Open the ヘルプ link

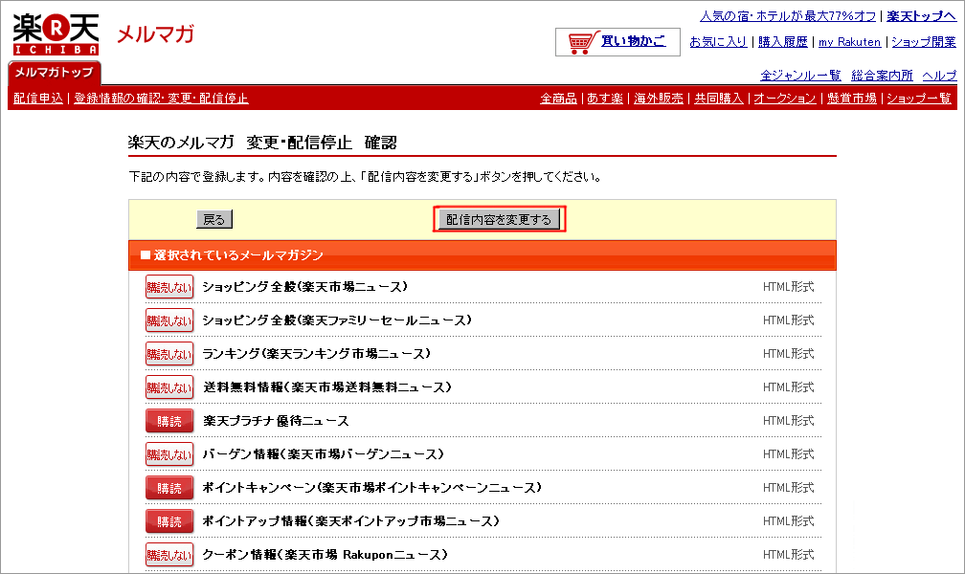click(x=939, y=76)
